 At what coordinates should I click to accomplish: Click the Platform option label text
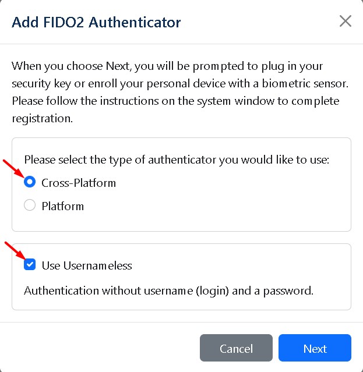(x=63, y=206)
